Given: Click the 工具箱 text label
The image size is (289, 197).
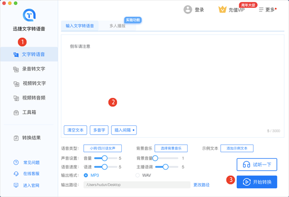Looking at the screenshot, I should [29, 112].
